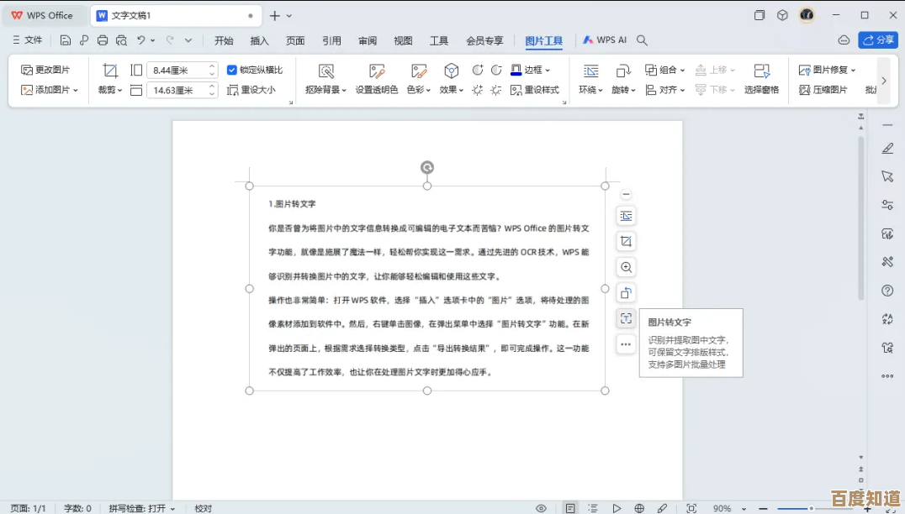Click the 重设大小 reset size button
This screenshot has height=514, width=905.
251,90
